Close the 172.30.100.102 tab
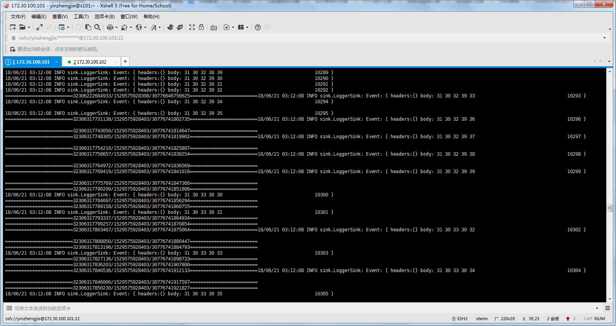616x326 pixels. 115,62
